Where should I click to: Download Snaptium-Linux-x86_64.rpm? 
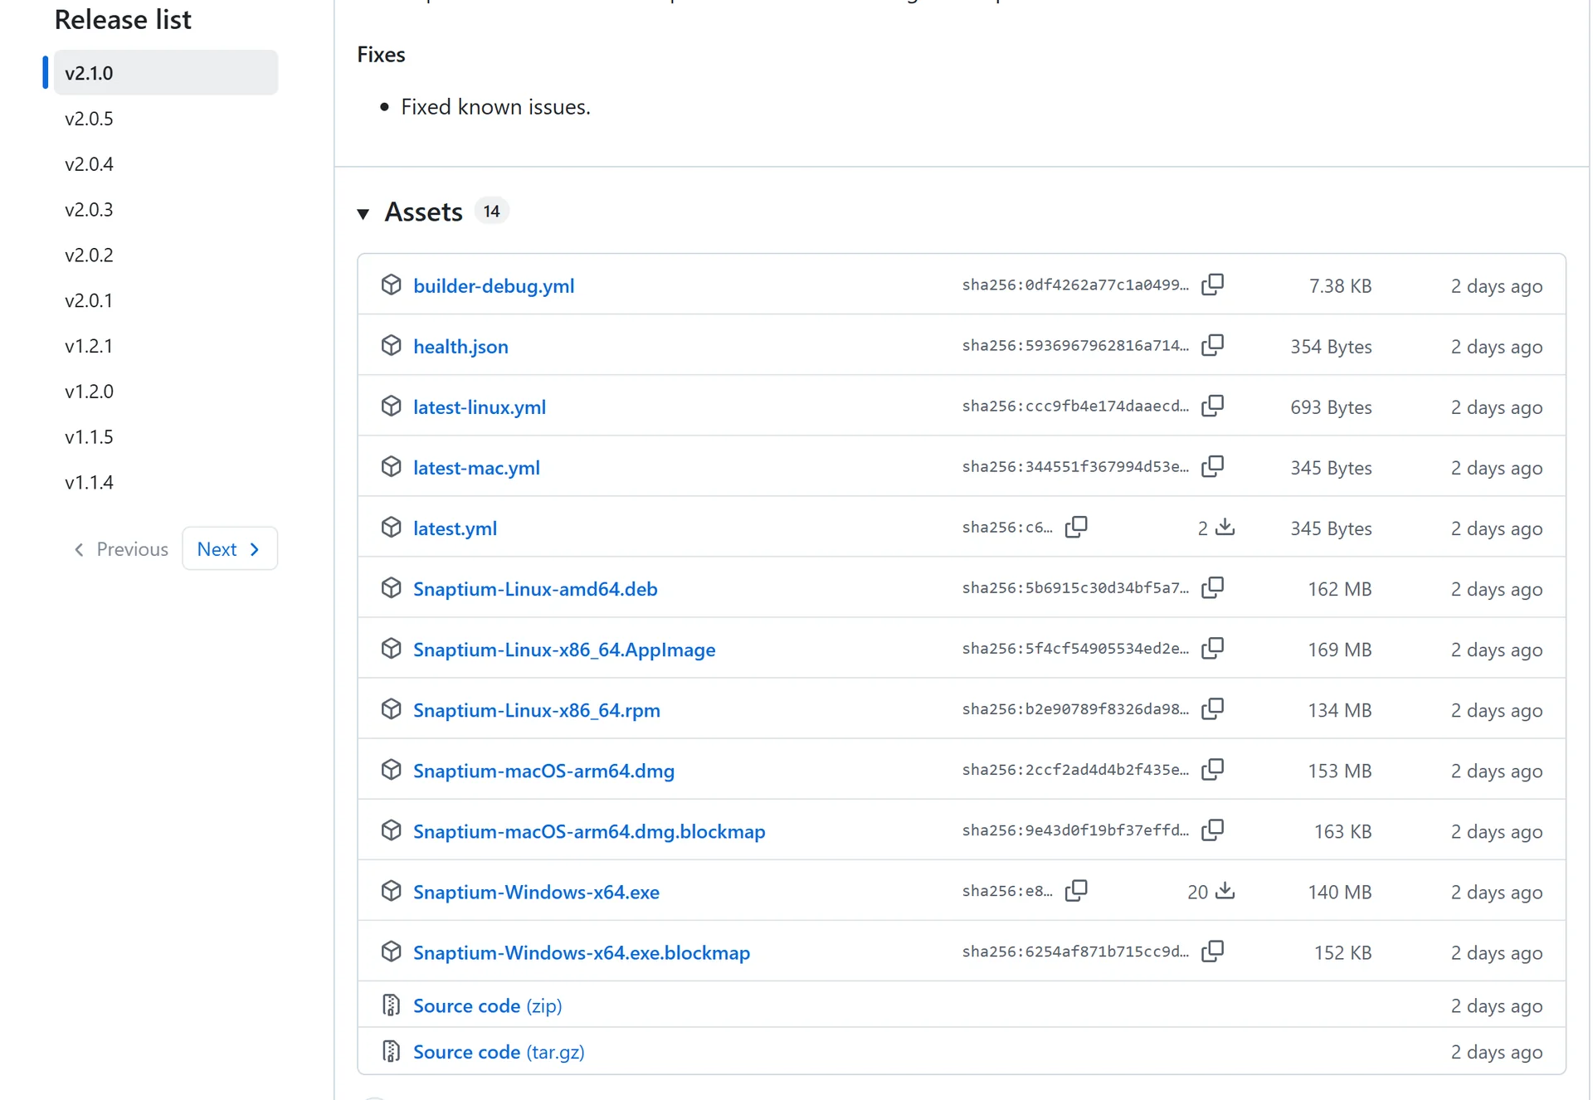(537, 709)
